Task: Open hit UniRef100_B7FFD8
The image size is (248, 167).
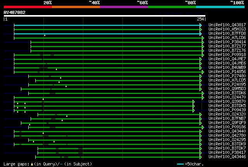Action: tap(227, 33)
